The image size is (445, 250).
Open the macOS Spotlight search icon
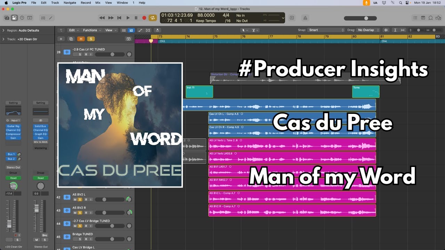tap(401, 2)
